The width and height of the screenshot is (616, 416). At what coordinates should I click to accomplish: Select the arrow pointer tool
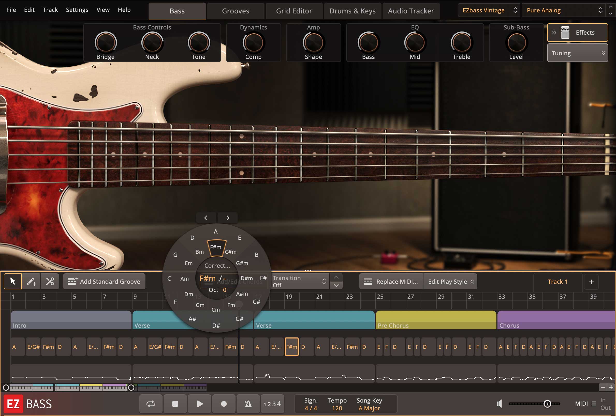click(x=12, y=281)
